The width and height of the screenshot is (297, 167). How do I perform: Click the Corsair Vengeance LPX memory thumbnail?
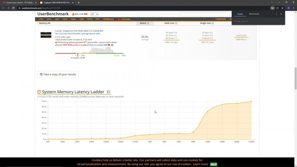46,34
